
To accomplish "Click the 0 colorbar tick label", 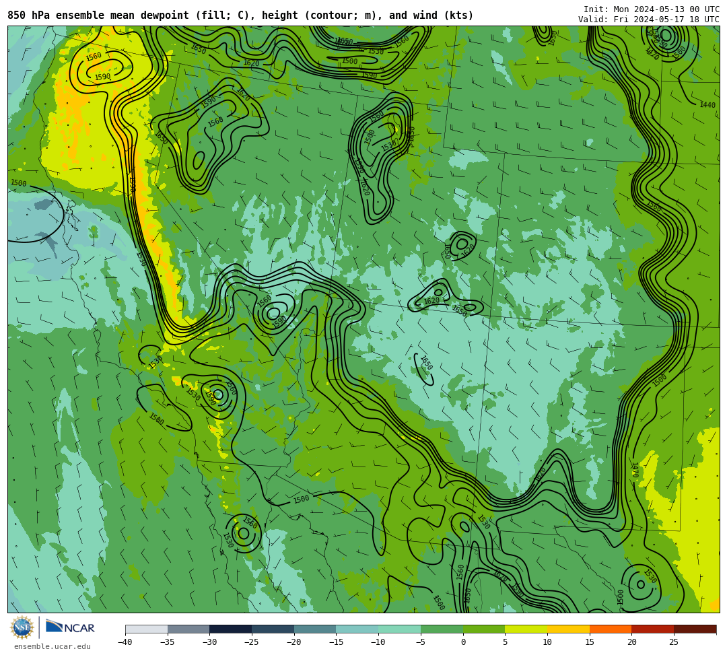I will (x=463, y=642).
